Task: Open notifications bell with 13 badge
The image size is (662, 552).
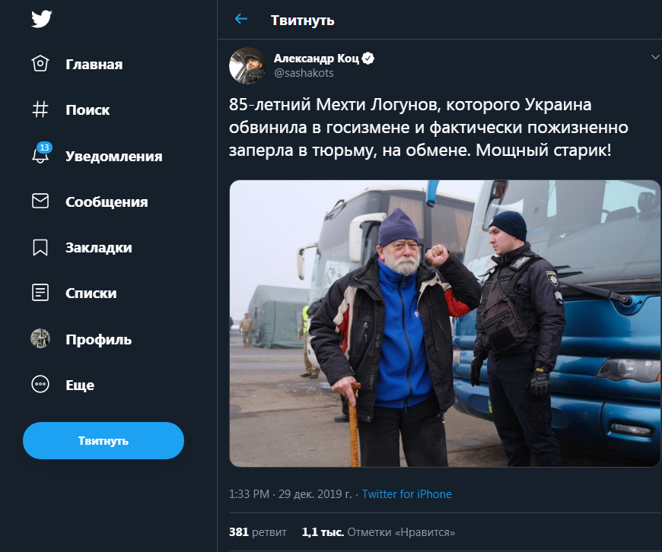Action: pos(41,154)
